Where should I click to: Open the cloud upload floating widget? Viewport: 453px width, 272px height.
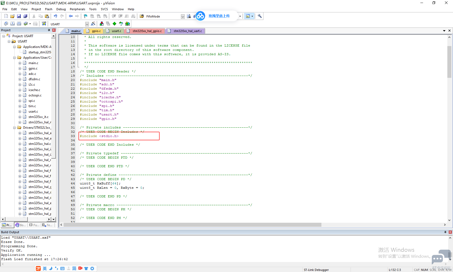click(x=201, y=16)
